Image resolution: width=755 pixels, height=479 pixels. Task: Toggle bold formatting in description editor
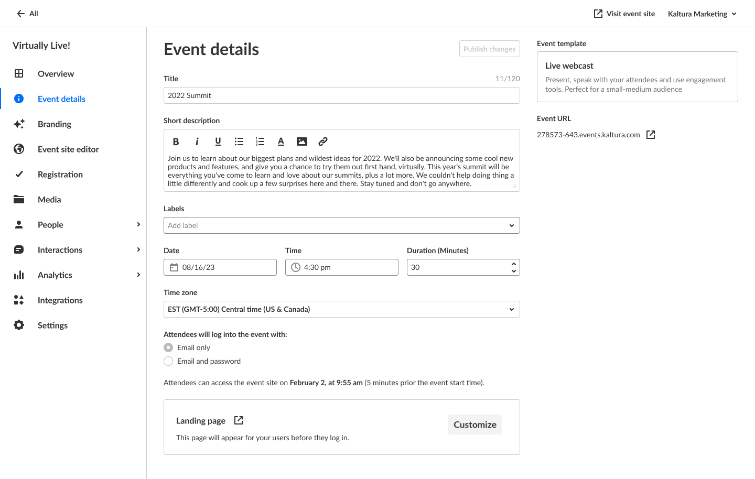coord(176,141)
